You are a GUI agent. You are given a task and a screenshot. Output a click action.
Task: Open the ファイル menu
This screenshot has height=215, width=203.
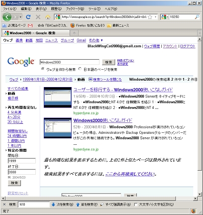click(10, 8)
